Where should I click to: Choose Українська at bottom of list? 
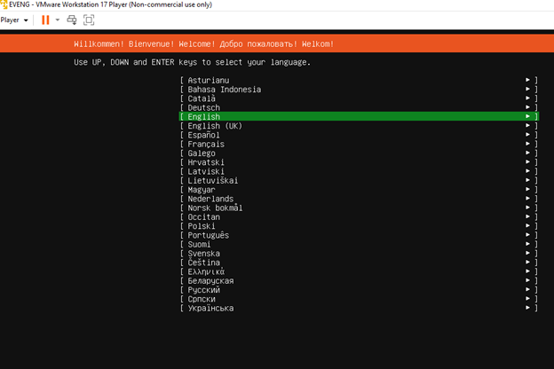210,309
